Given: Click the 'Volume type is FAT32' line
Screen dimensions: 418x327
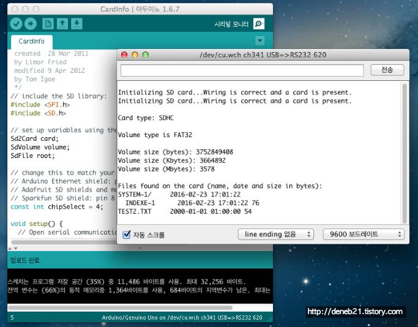Looking at the screenshot, I should tap(155, 135).
